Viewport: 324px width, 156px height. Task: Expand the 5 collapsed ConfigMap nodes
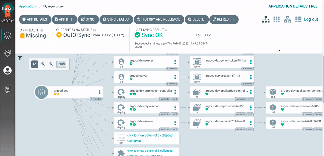click(150, 137)
